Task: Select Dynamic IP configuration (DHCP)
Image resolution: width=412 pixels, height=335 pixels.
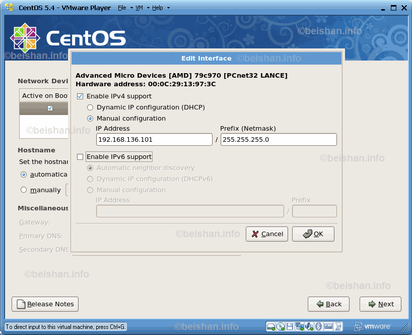Action: pyautogui.click(x=90, y=107)
